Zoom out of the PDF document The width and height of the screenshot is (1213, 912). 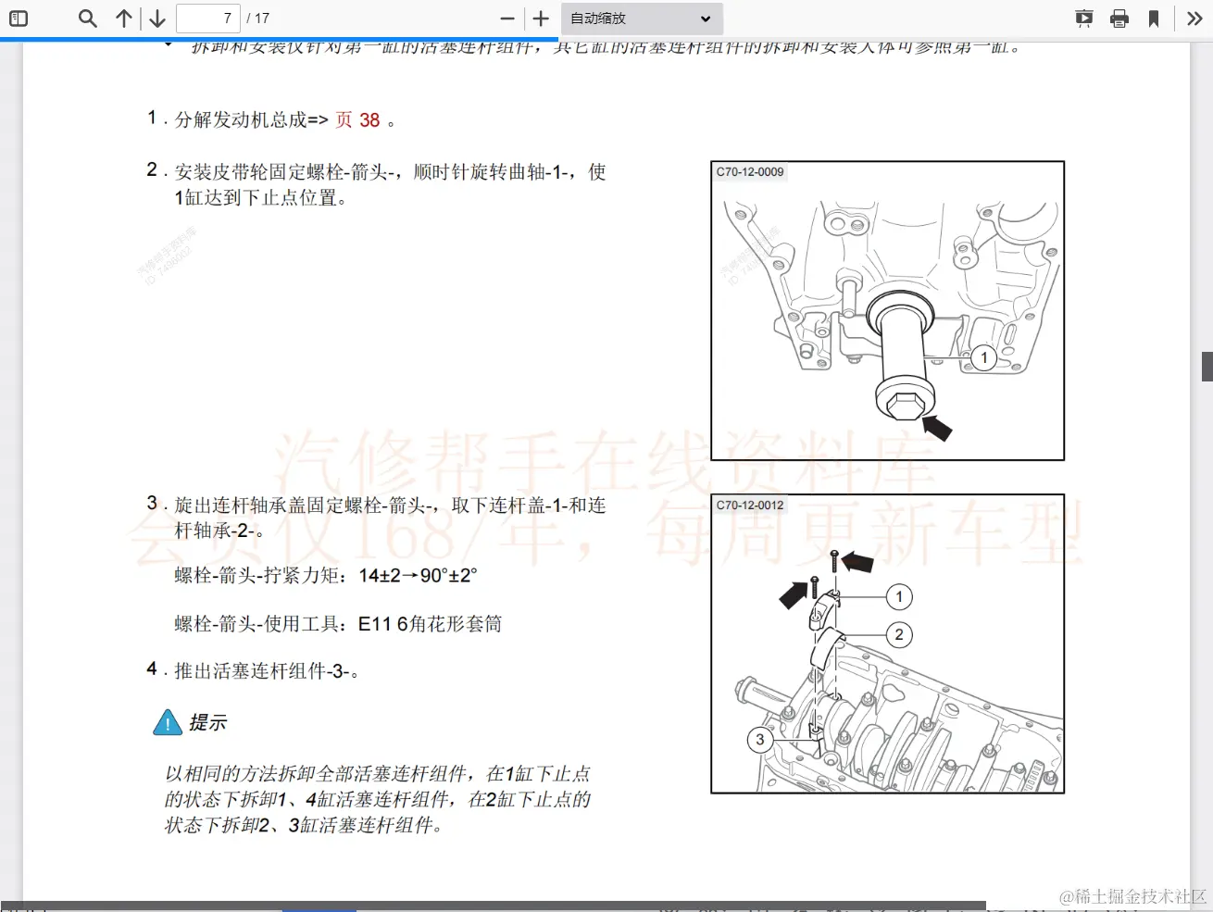(506, 18)
